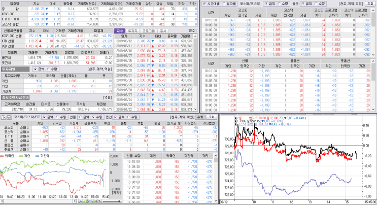Click the 조회 button in top-right panel

(x=370, y=4)
